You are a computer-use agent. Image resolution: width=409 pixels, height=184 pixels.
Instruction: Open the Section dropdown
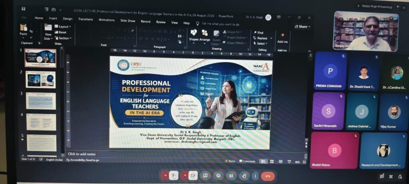coord(63,38)
